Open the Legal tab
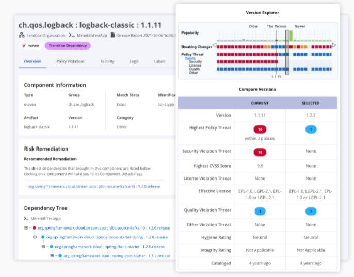 [x=134, y=61]
